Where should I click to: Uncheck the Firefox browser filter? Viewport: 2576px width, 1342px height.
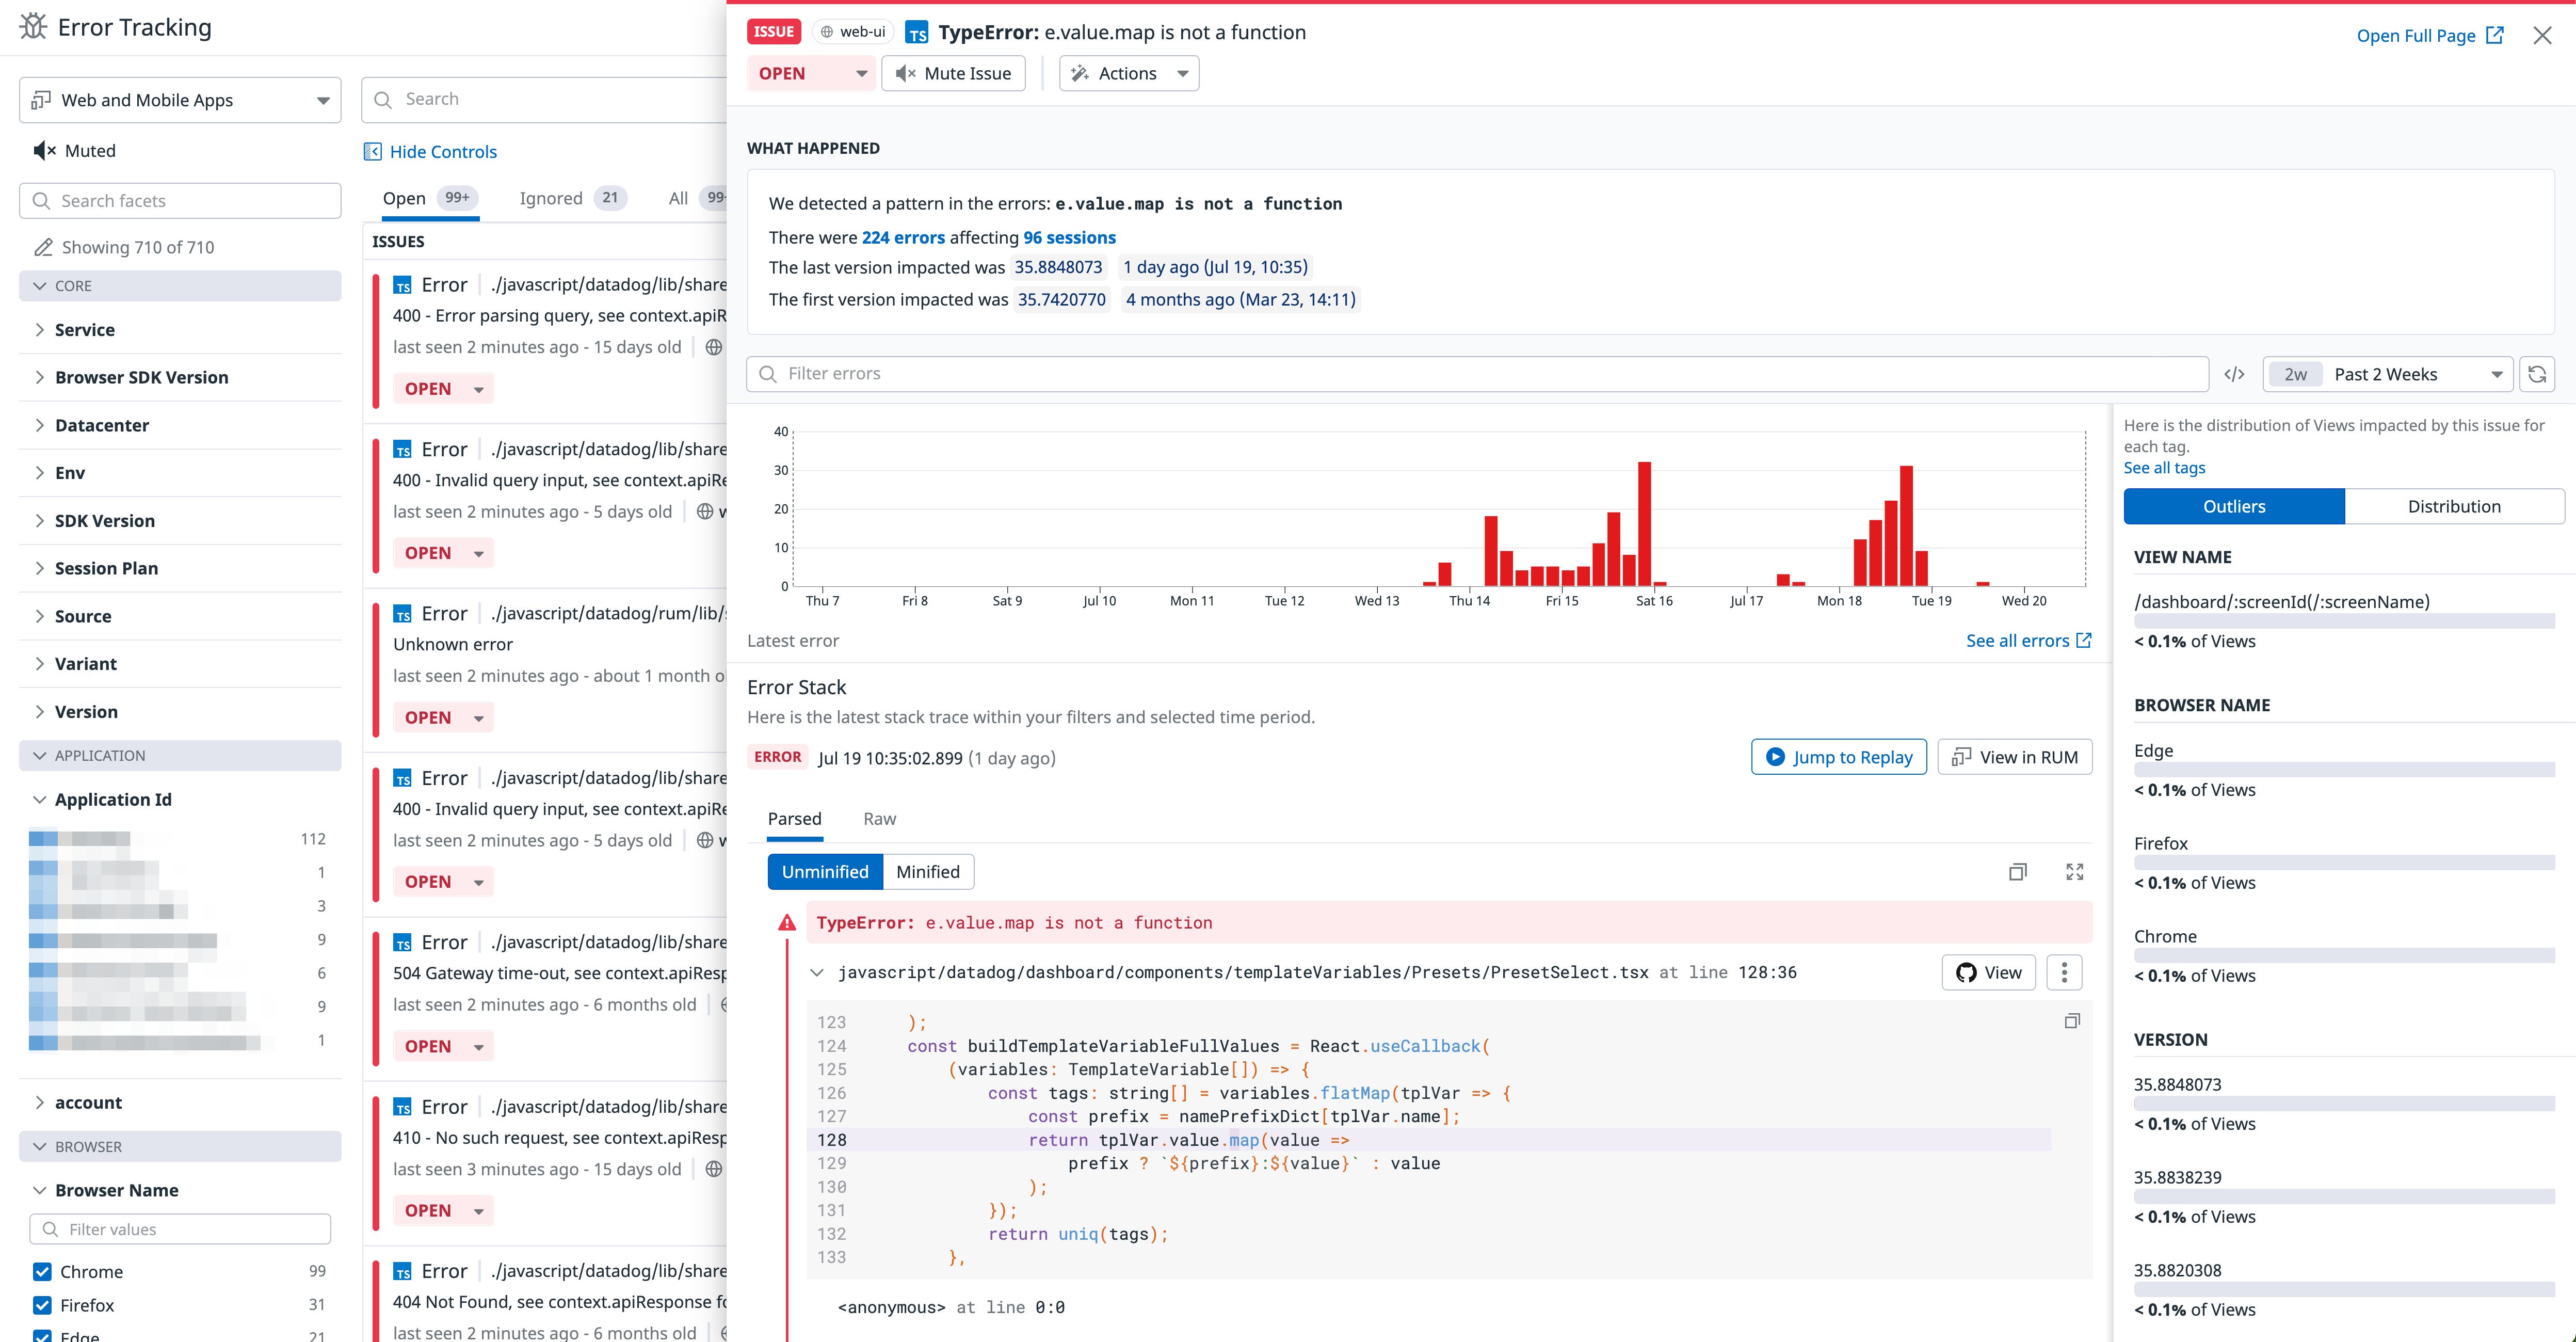tap(41, 1305)
